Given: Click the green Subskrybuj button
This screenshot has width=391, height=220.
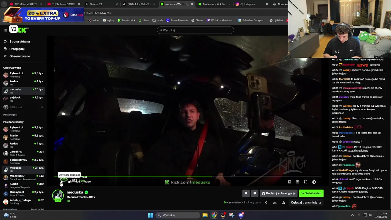Looking at the screenshot, I should pyautogui.click(x=311, y=193).
